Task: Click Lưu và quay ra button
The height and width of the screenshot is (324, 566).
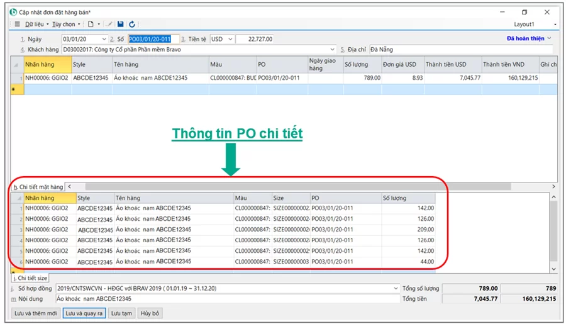Action: click(x=84, y=313)
